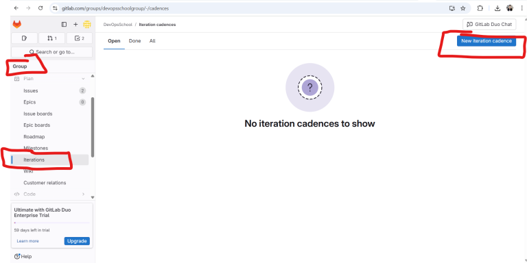This screenshot has width=527, height=263.
Task: Open GitLab Duo Chat
Action: 489,25
